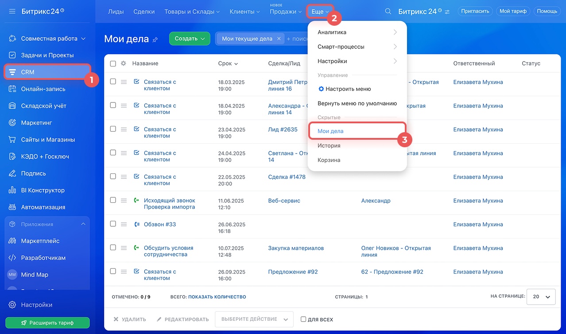The width and height of the screenshot is (566, 334).
Task: Open the Закупка материалов deal link
Action: click(x=296, y=248)
